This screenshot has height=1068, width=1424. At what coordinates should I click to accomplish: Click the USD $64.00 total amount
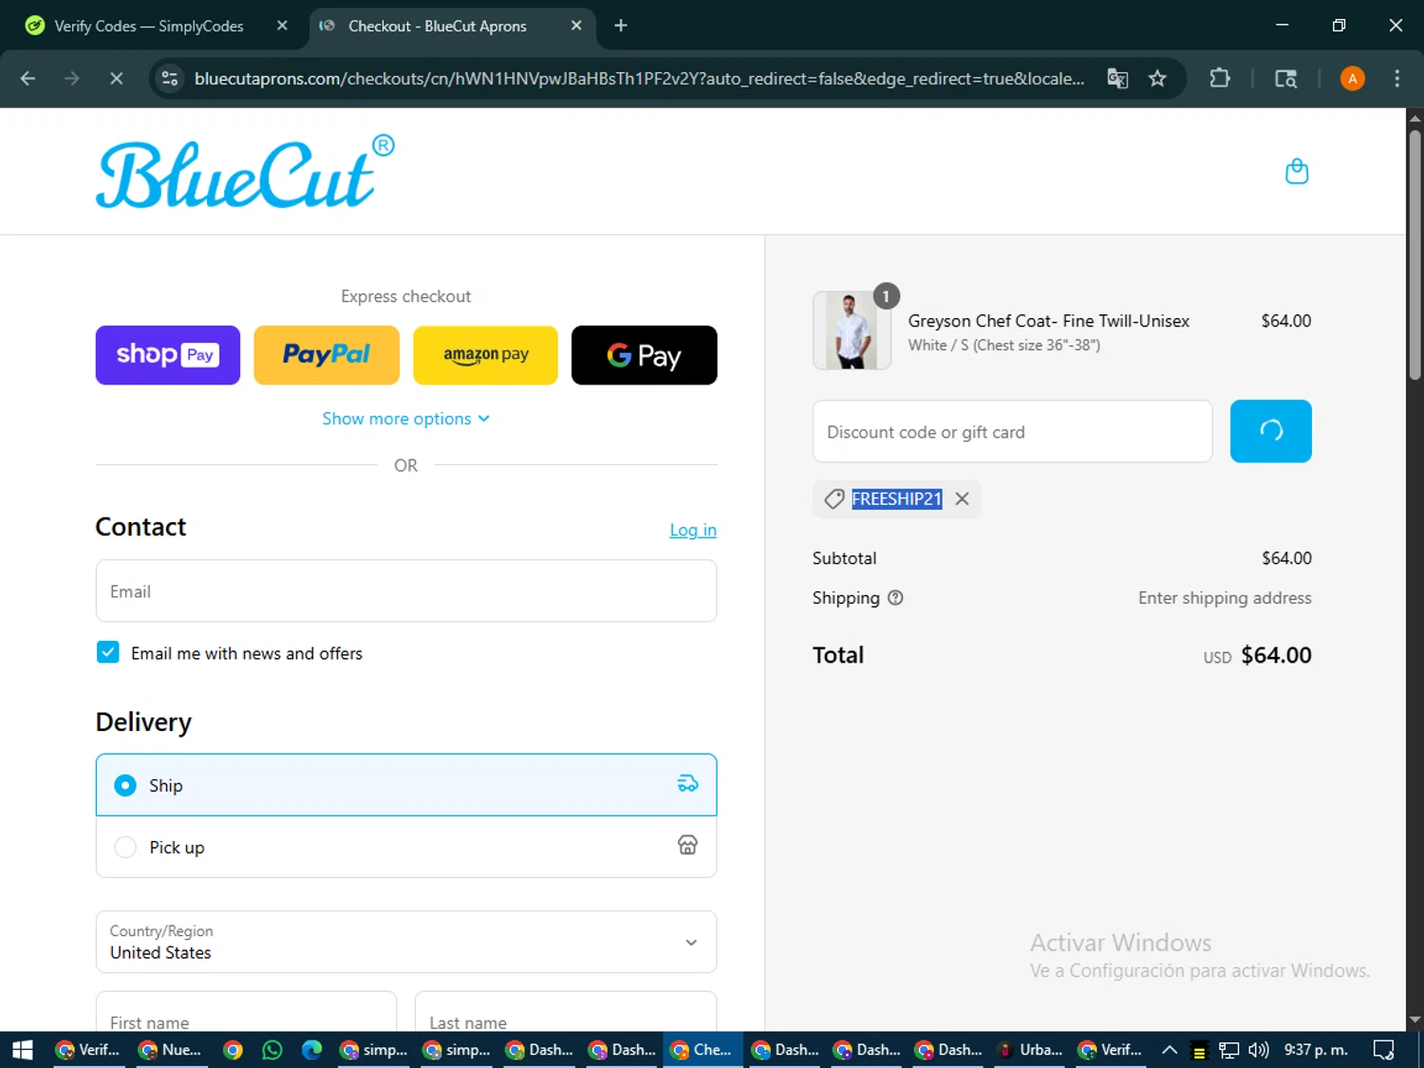pyautogui.click(x=1257, y=655)
